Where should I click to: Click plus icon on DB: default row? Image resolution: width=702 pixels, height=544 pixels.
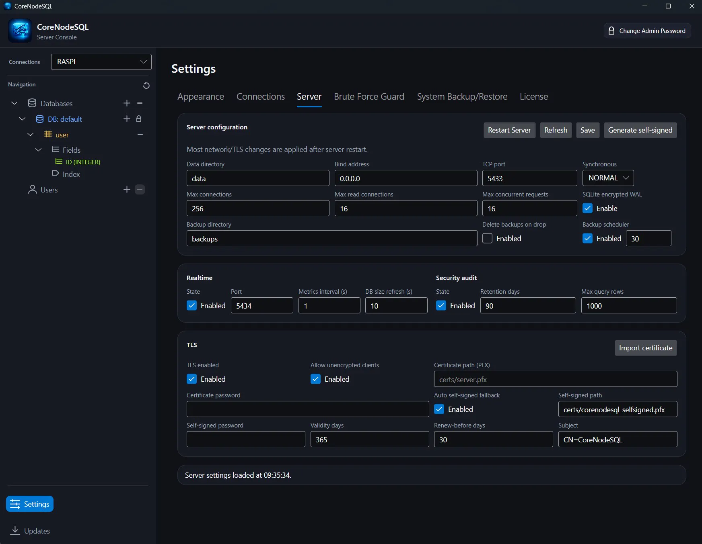[127, 119]
